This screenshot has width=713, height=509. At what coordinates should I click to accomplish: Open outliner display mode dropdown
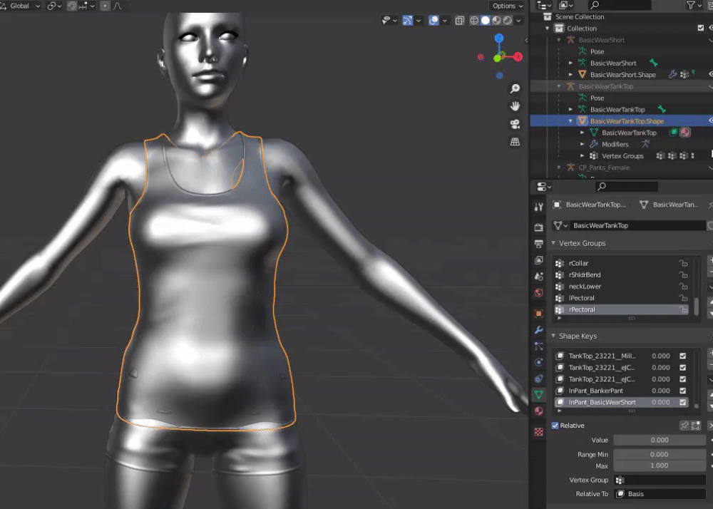click(x=565, y=6)
